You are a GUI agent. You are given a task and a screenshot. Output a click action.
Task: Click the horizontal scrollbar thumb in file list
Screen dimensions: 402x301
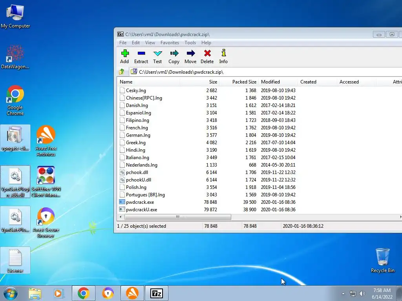coord(178,217)
